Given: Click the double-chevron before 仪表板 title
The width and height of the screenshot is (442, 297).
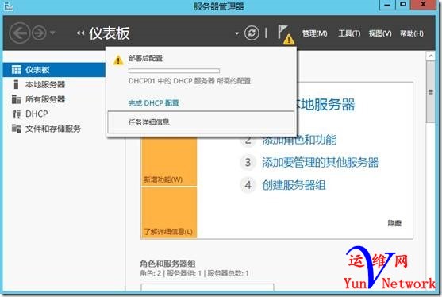Looking at the screenshot, I should click(x=81, y=33).
